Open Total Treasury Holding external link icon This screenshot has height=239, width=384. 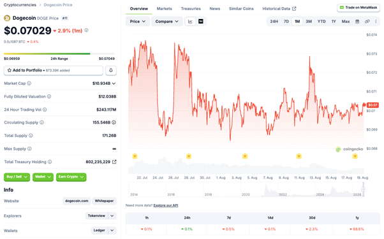(114, 162)
